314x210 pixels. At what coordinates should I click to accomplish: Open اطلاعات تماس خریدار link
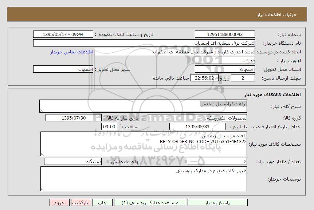(72, 52)
